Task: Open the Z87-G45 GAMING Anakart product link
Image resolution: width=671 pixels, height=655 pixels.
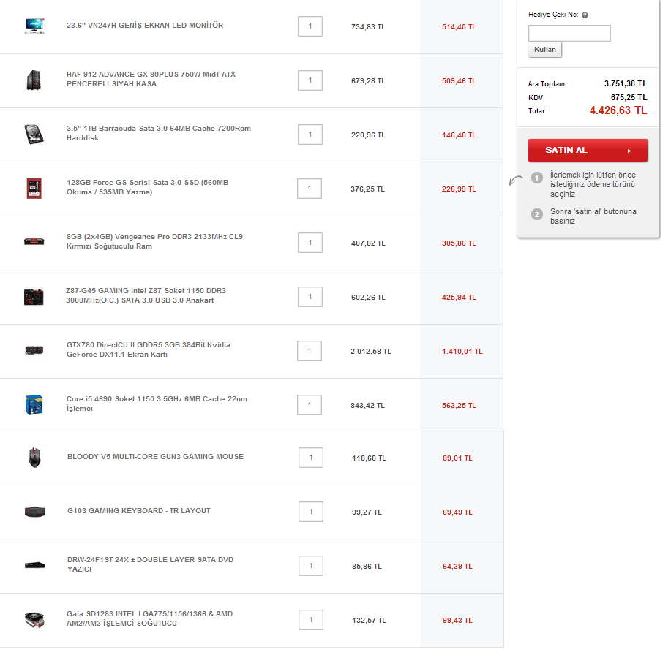Action: [x=146, y=295]
